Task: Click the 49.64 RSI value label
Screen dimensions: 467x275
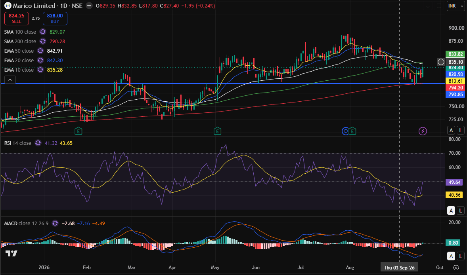Action: tap(454, 182)
